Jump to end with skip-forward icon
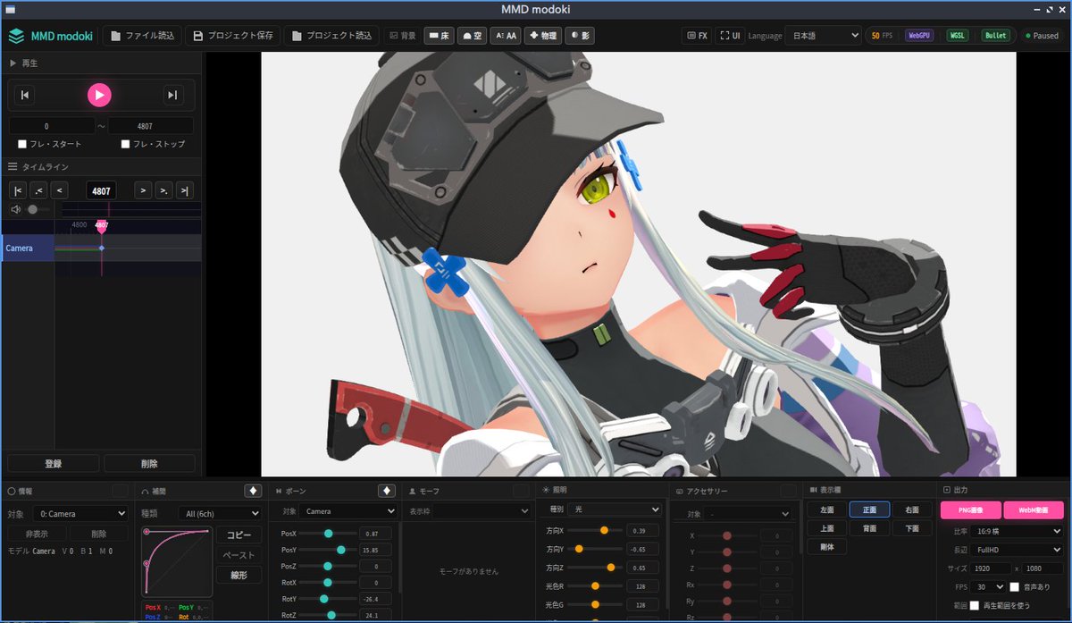Screen dimensions: 1072x623 tap(173, 95)
